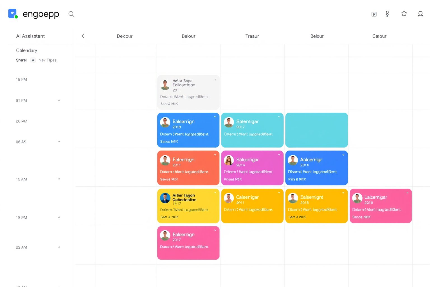Open the notes panel icon in the header
The width and height of the screenshot is (430, 287).
374,14
